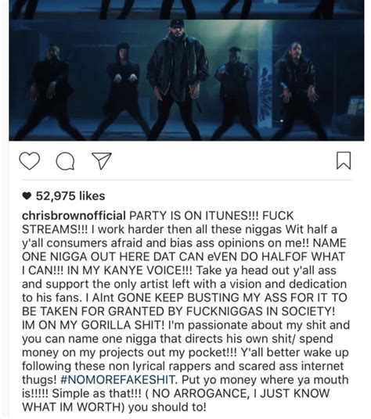Like the post with the heart icon
Image resolution: width=371 pixels, height=419 pixels.
(30, 161)
